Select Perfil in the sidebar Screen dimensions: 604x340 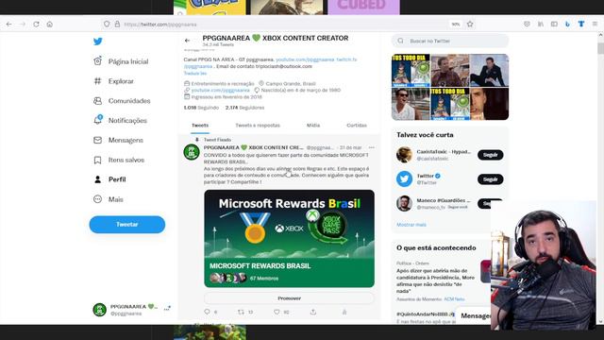coord(109,179)
